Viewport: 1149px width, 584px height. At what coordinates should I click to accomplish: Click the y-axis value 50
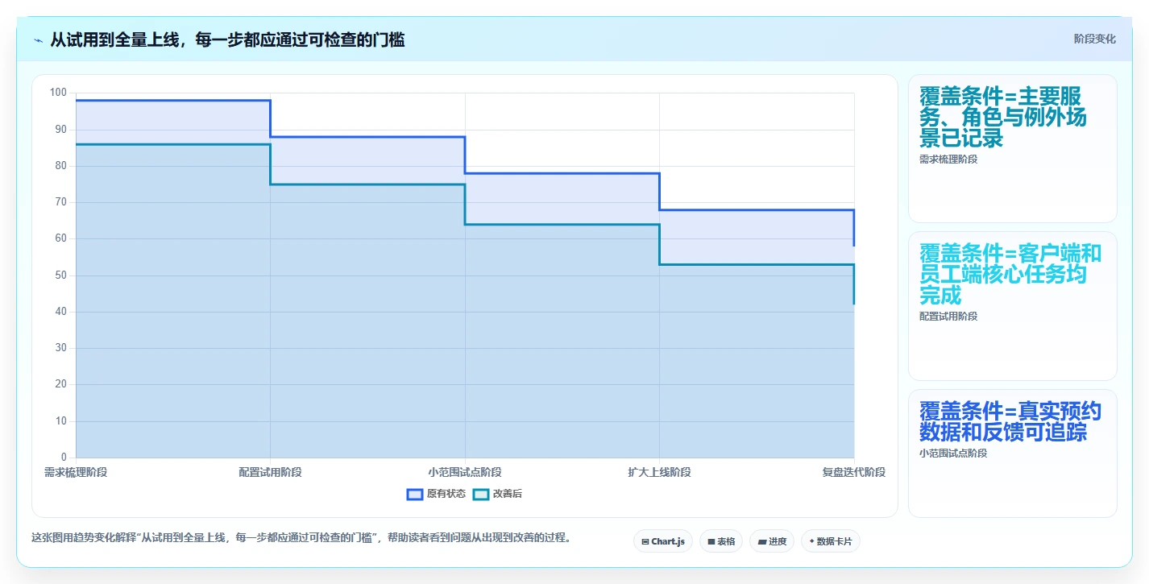[x=61, y=275]
